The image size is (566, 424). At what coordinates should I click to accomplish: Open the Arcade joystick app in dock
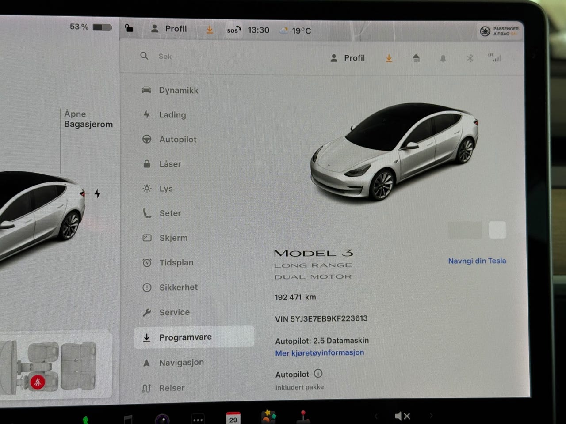coord(303,417)
